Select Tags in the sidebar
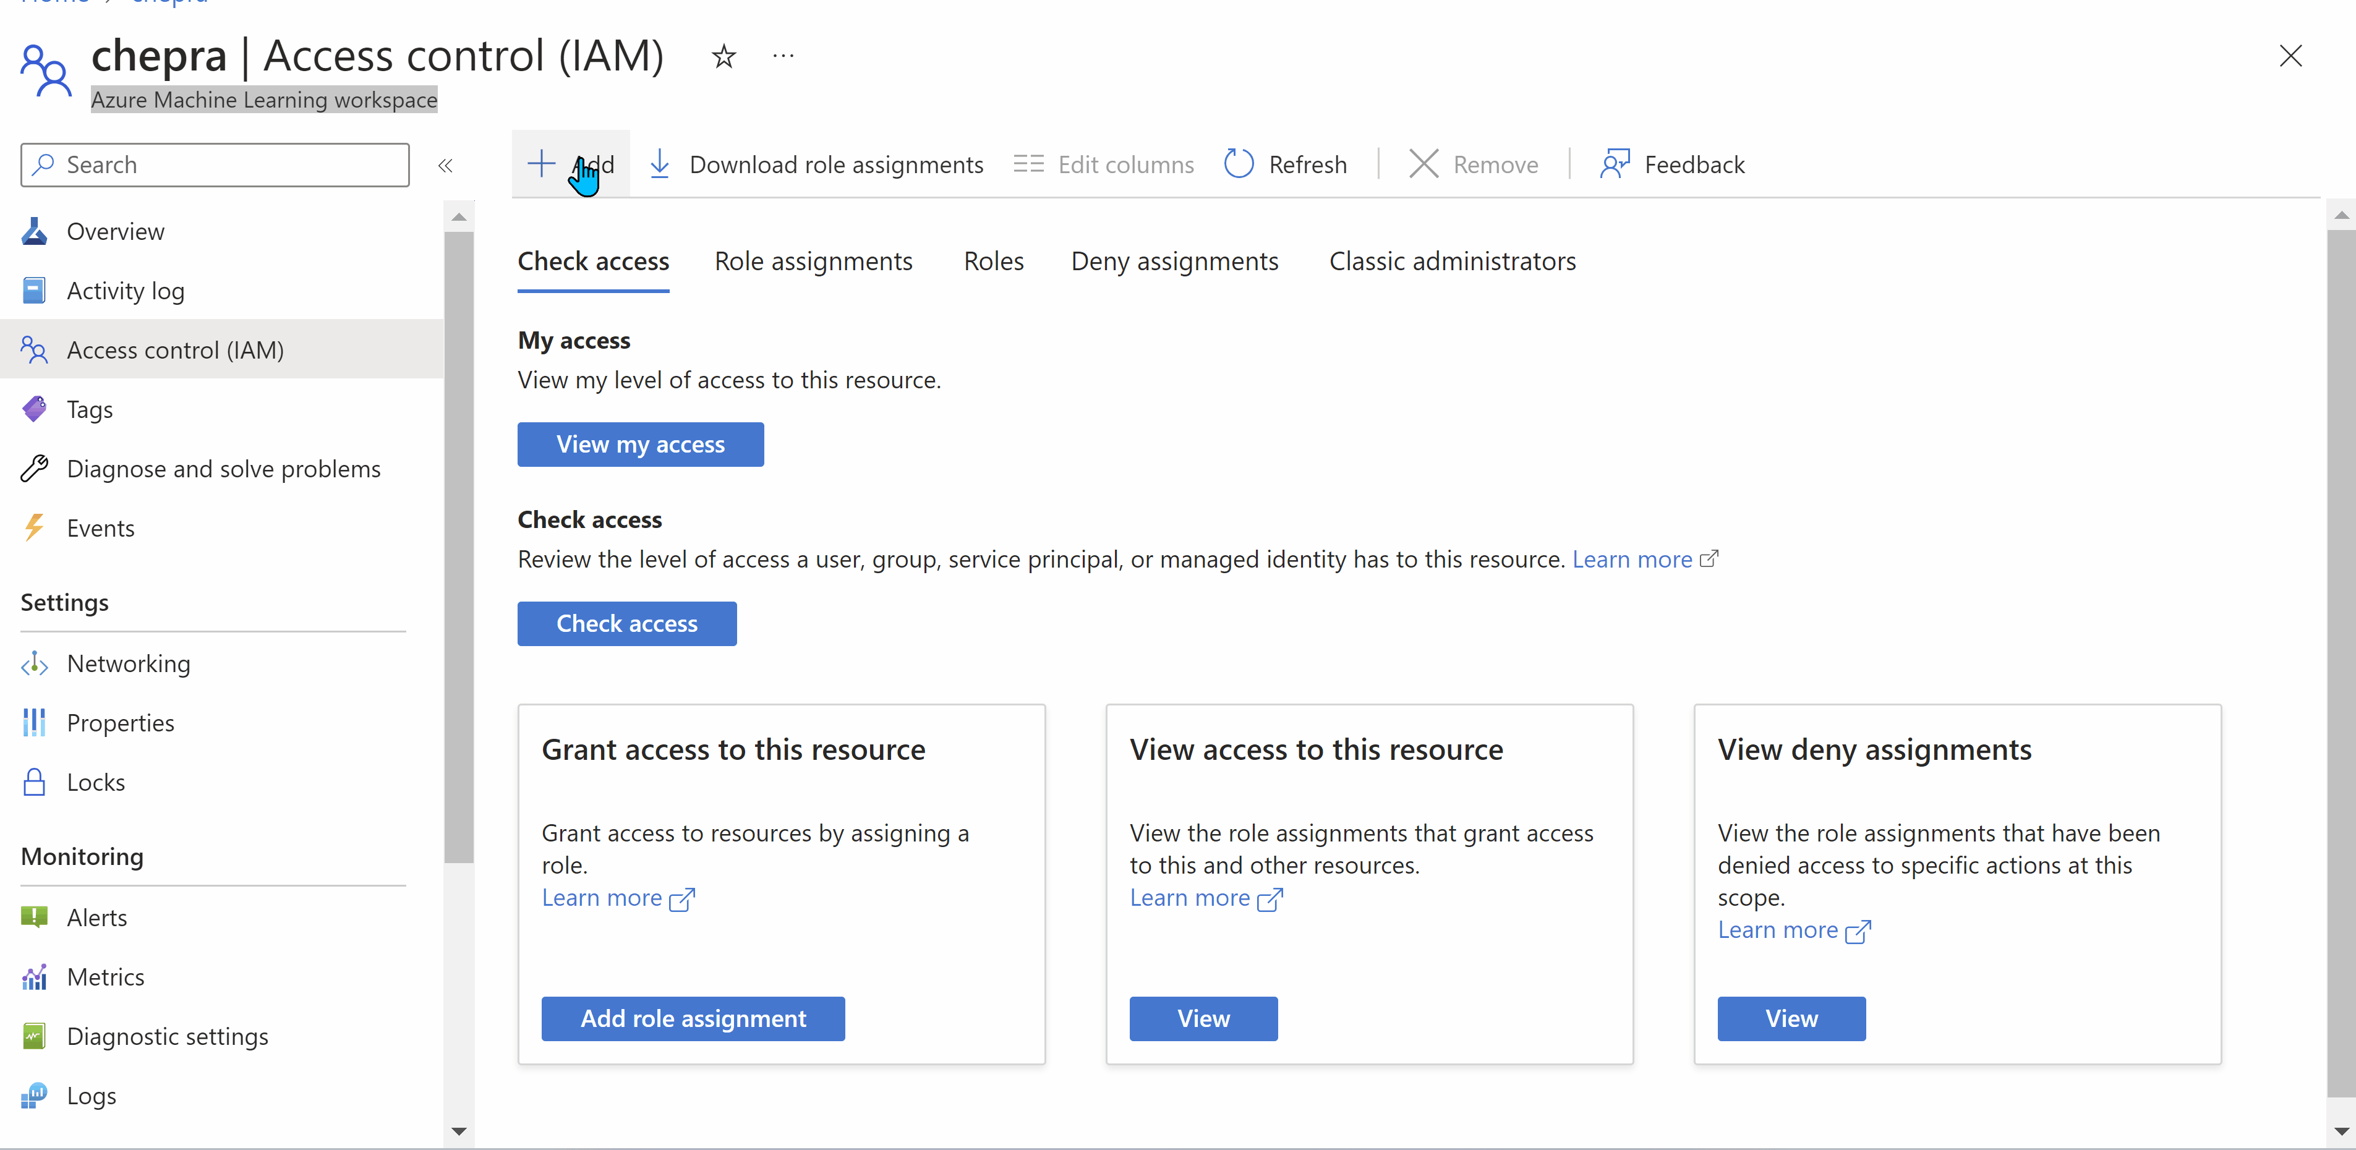The image size is (2356, 1150). point(88,409)
